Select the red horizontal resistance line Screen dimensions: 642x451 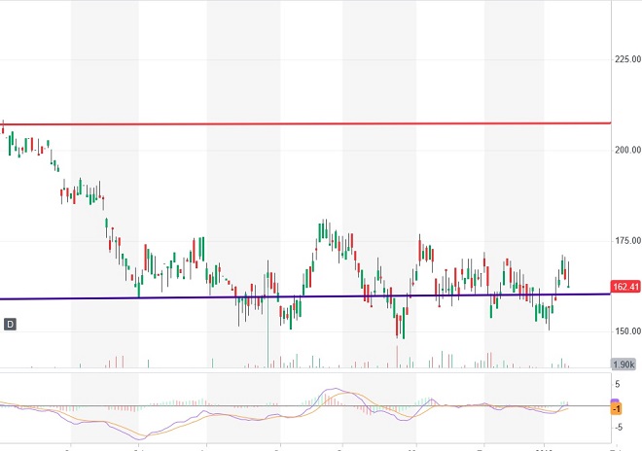coord(305,123)
